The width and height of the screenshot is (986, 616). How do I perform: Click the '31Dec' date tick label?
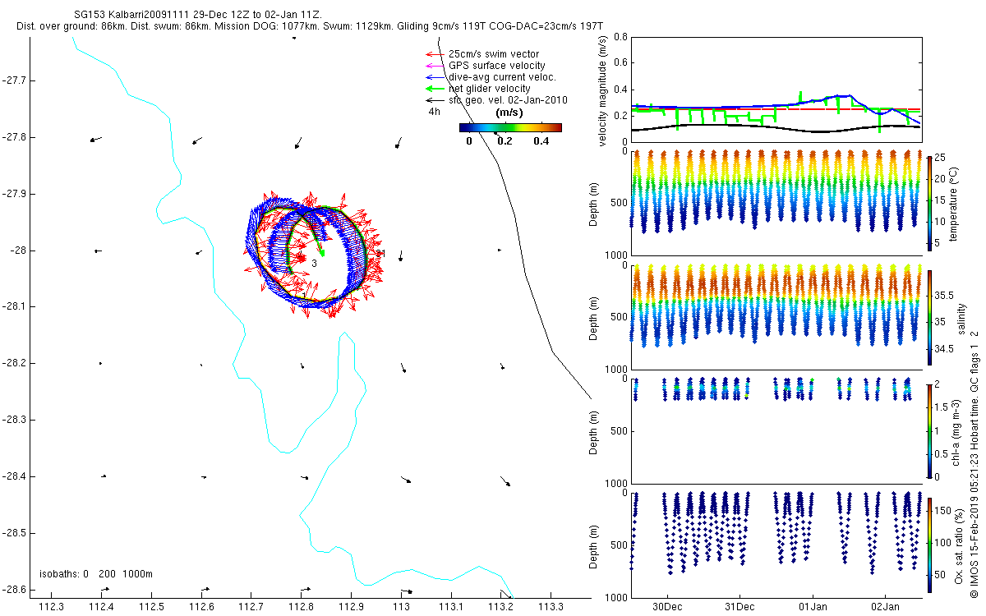click(x=739, y=606)
